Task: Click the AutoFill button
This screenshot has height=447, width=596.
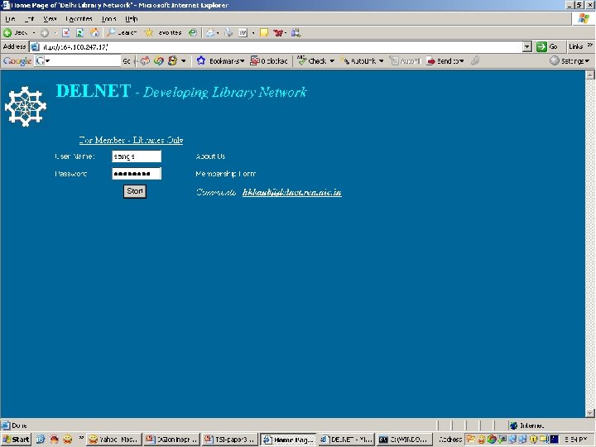Action: click(406, 60)
